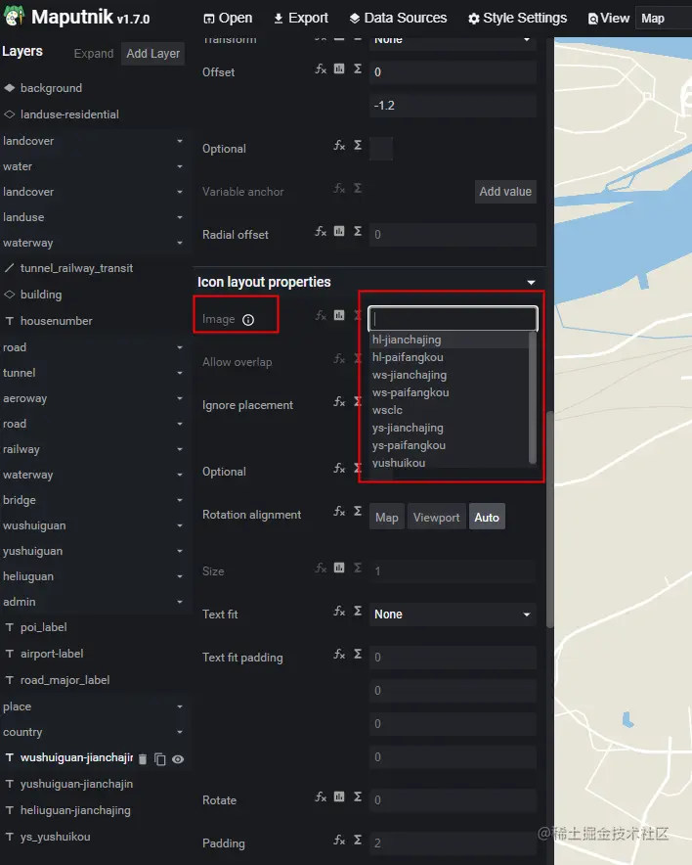This screenshot has height=865, width=692.
Task: Click the sigma icon for Rotate
Action: [x=358, y=797]
